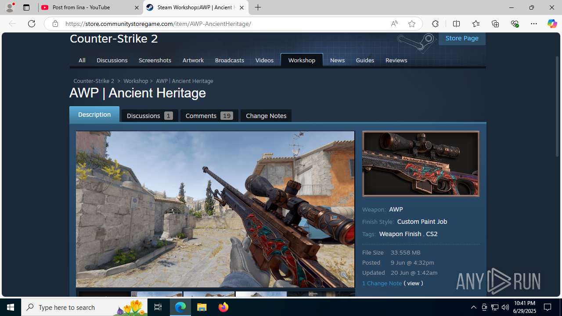The width and height of the screenshot is (562, 316).
Task: Toggle Split screen icon
Action: [456, 24]
